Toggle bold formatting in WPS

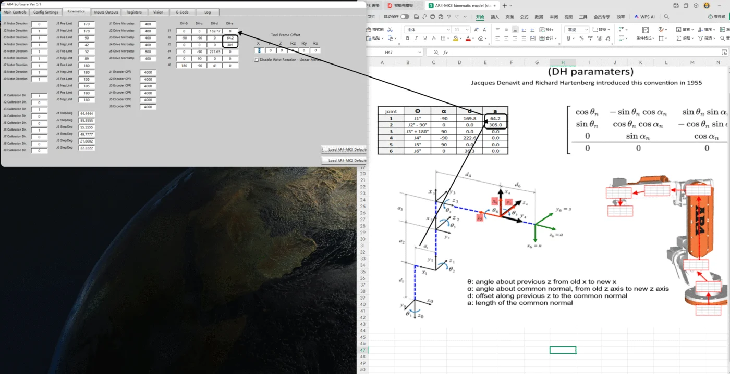tap(407, 38)
